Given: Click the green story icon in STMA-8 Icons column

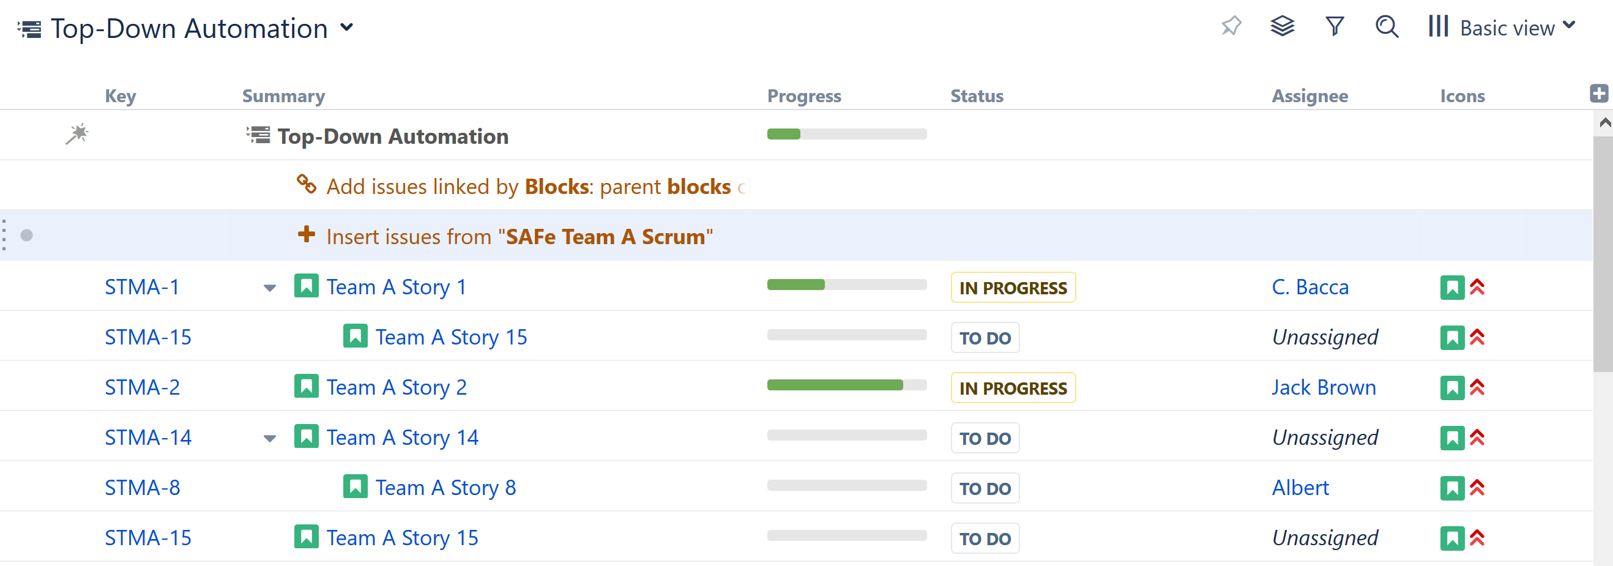Looking at the screenshot, I should pyautogui.click(x=1451, y=486).
